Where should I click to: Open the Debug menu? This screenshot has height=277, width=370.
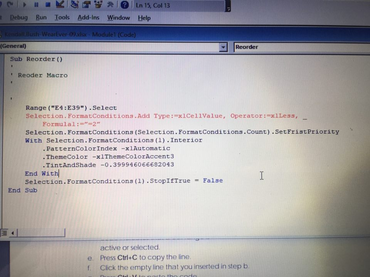[18, 17]
